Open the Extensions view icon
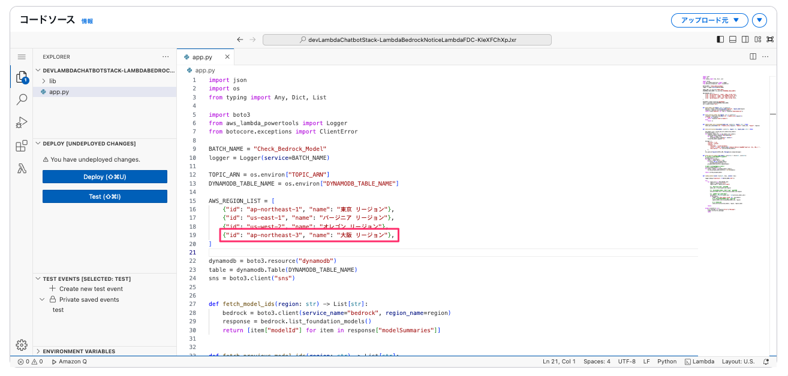The image size is (788, 376). (x=22, y=146)
